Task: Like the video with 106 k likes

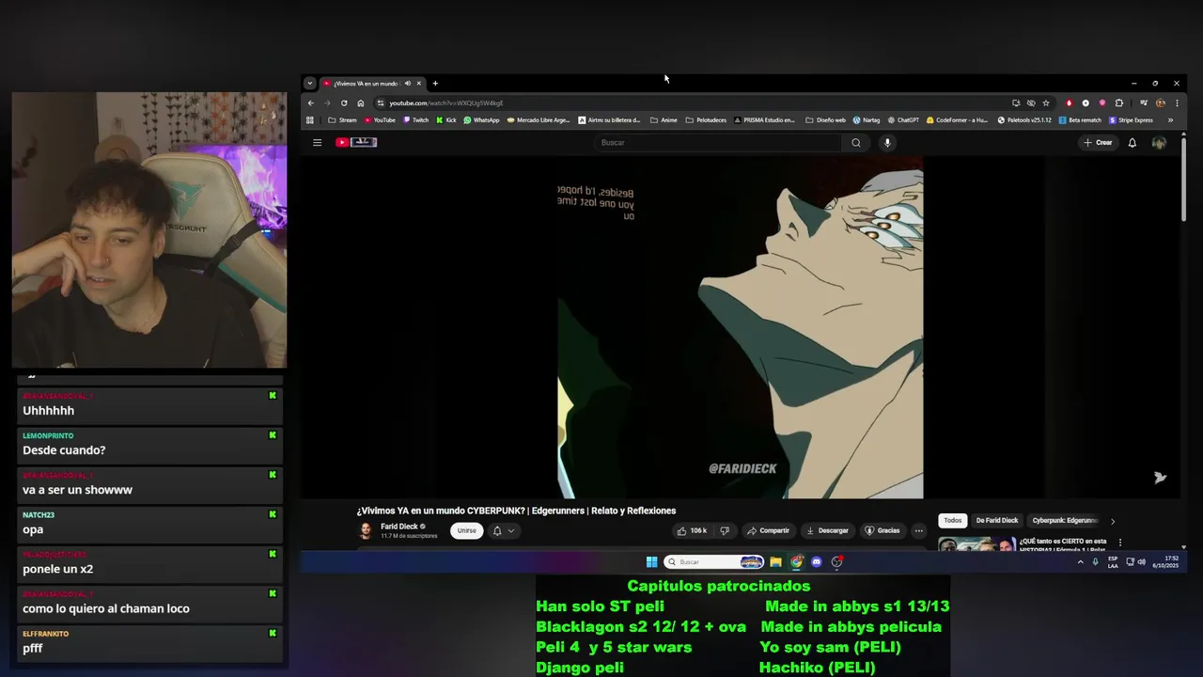Action: pos(692,530)
